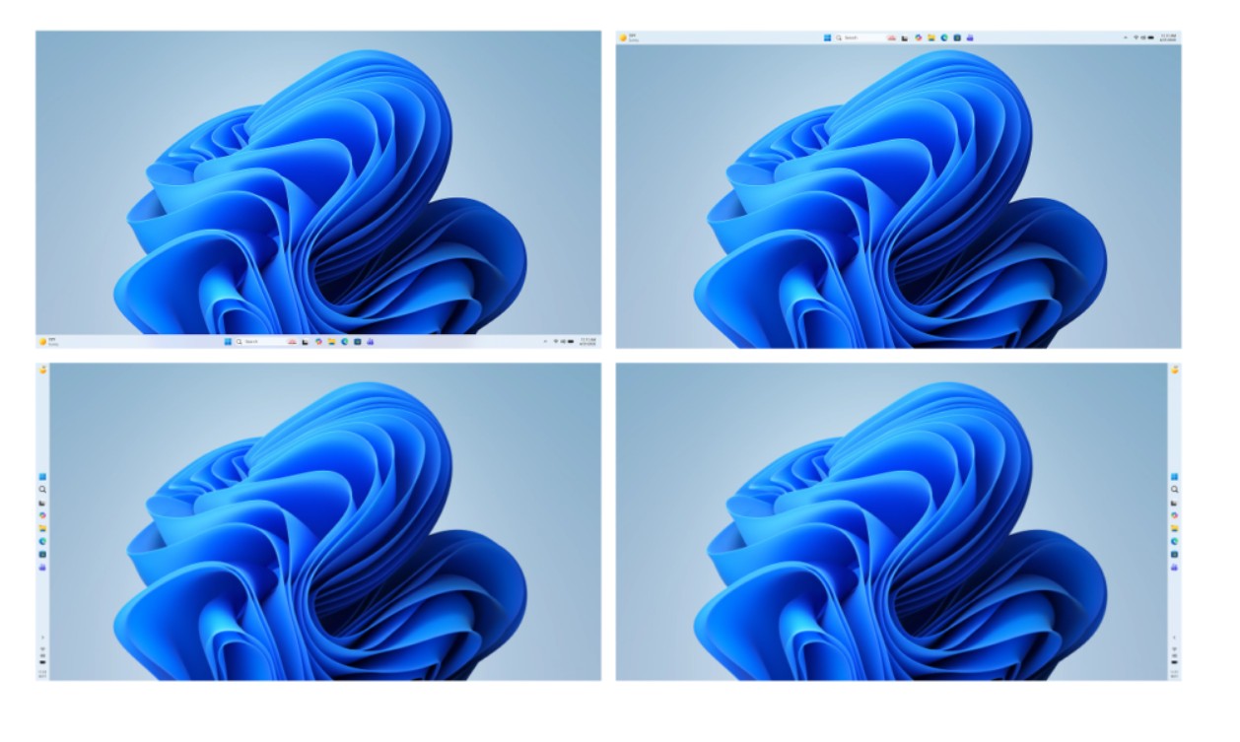Open Edge browser on left vertical taskbar
This screenshot has width=1240, height=742.
click(x=42, y=541)
